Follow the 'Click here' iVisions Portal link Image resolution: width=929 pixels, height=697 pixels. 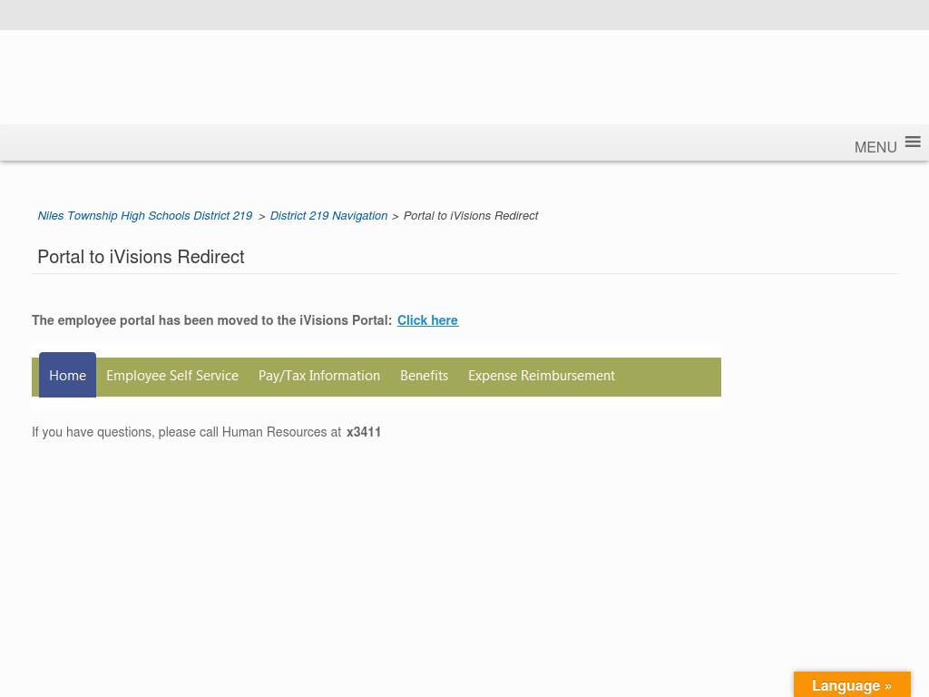point(427,320)
